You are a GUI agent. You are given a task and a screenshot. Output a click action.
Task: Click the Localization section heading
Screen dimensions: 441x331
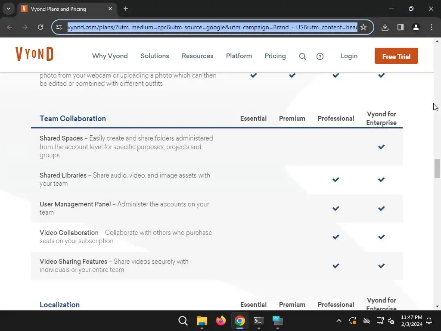pos(59,305)
